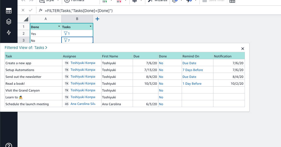Screen dimensions: 281x147
Task: Open the stacked layers sidebar icon
Action: tap(8, 22)
